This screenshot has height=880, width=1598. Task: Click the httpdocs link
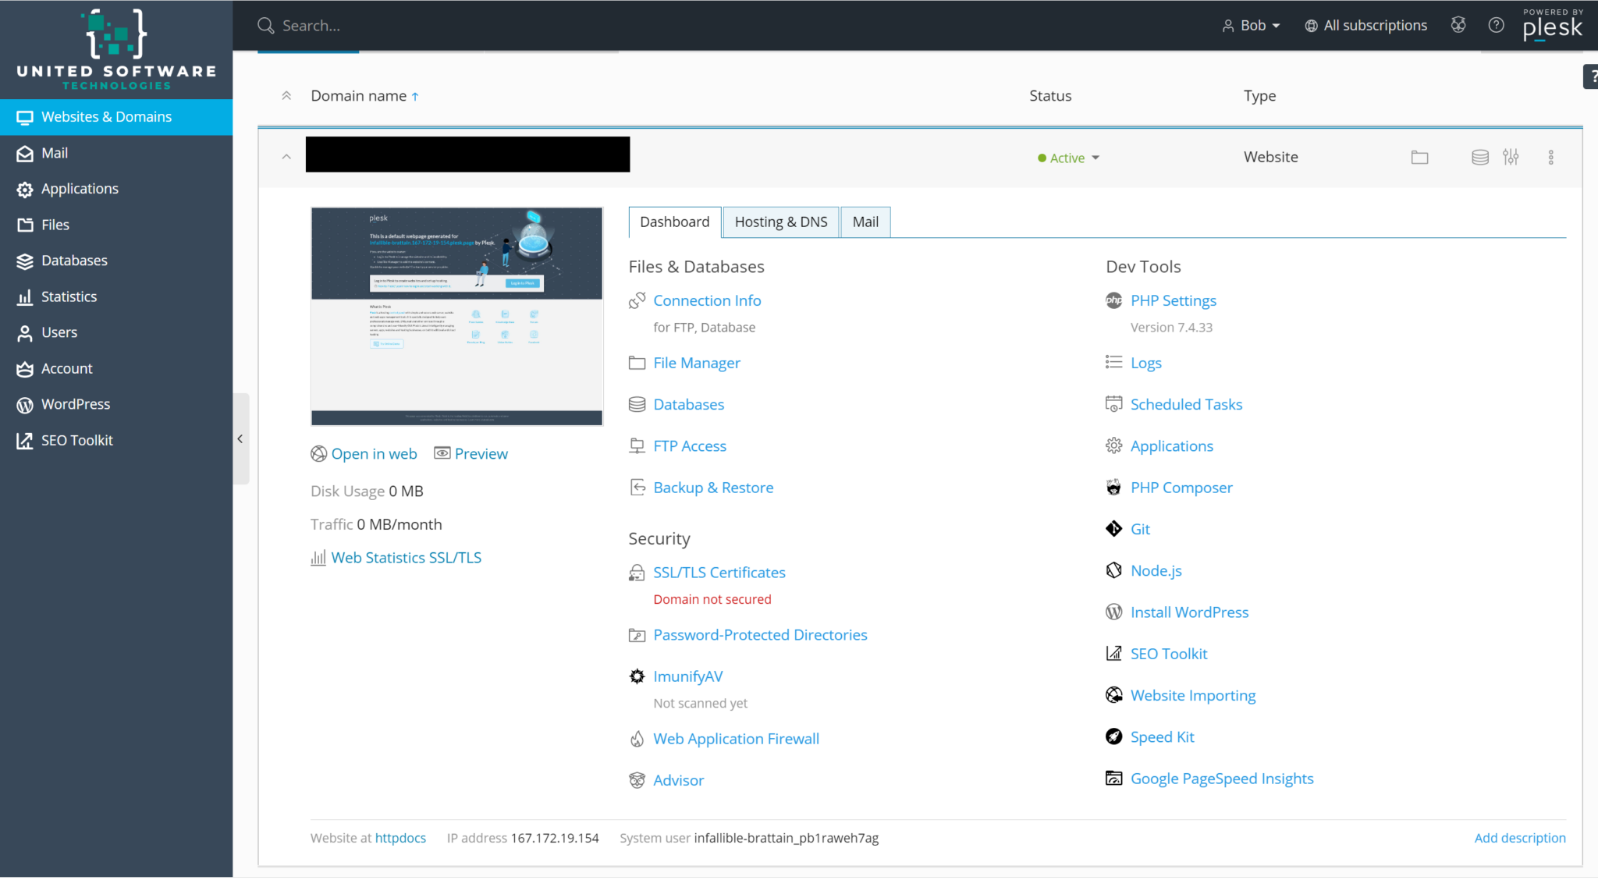coord(400,838)
